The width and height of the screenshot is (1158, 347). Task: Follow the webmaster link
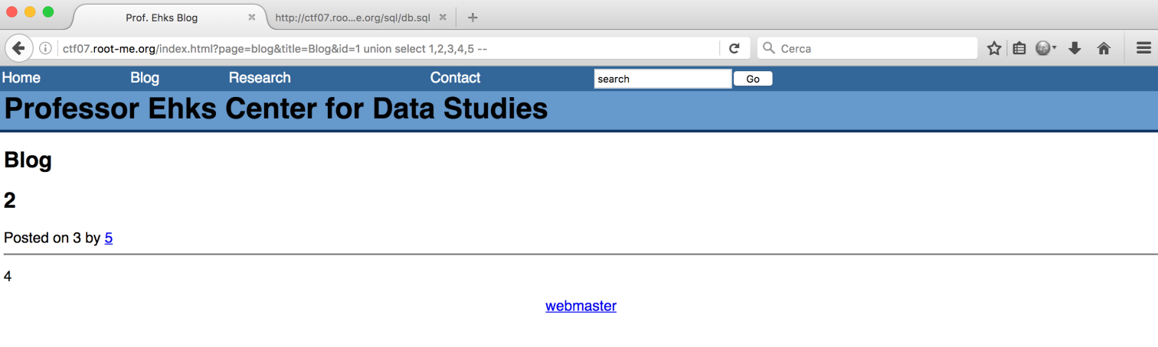click(581, 306)
